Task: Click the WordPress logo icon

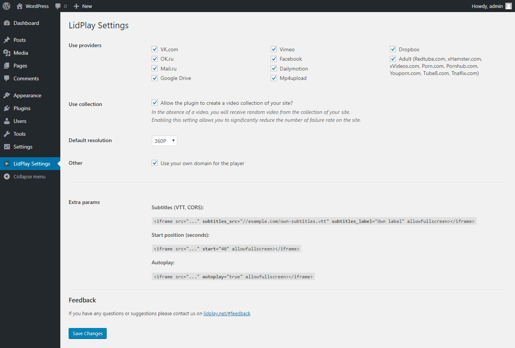Action: click(x=6, y=6)
